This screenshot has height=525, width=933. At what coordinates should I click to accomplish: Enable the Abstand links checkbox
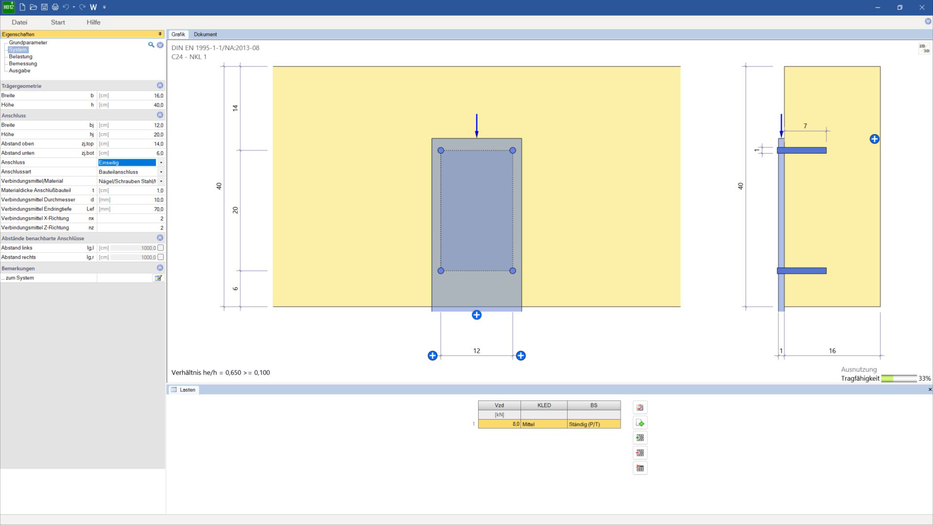tap(161, 248)
